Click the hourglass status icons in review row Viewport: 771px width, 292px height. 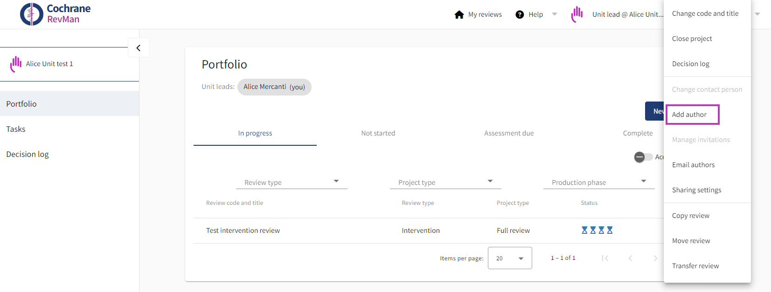point(597,230)
